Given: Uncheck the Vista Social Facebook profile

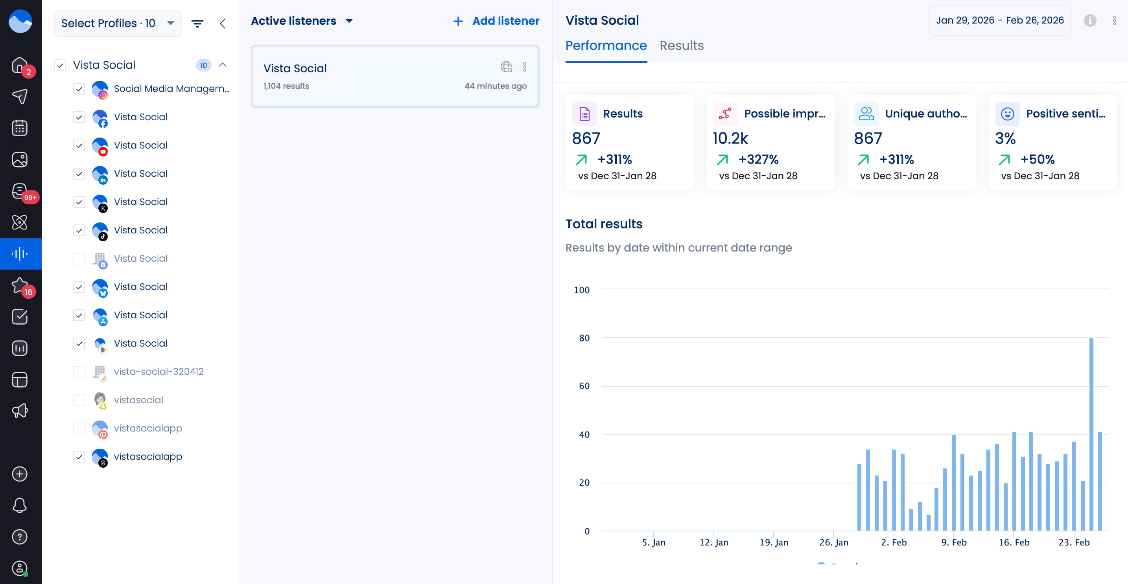Looking at the screenshot, I should pos(79,117).
